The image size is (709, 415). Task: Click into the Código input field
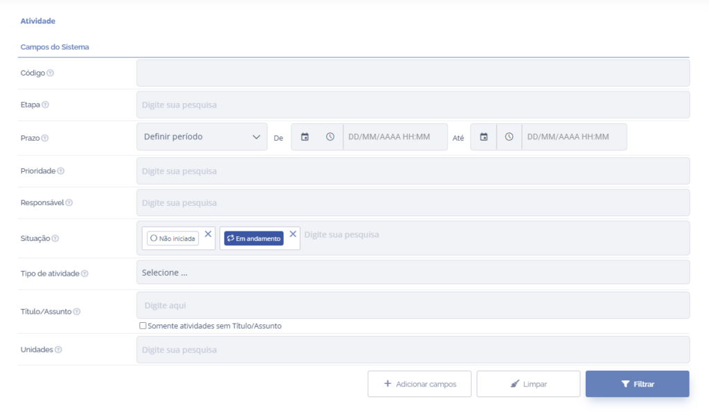[x=413, y=73]
